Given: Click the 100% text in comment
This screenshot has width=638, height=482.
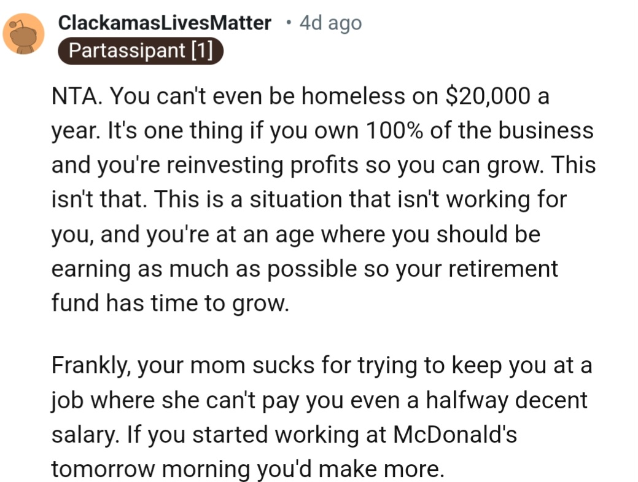Looking at the screenshot, I should pyautogui.click(x=395, y=130).
